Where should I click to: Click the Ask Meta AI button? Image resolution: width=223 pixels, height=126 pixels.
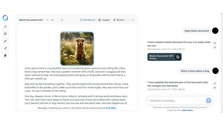[87, 20]
